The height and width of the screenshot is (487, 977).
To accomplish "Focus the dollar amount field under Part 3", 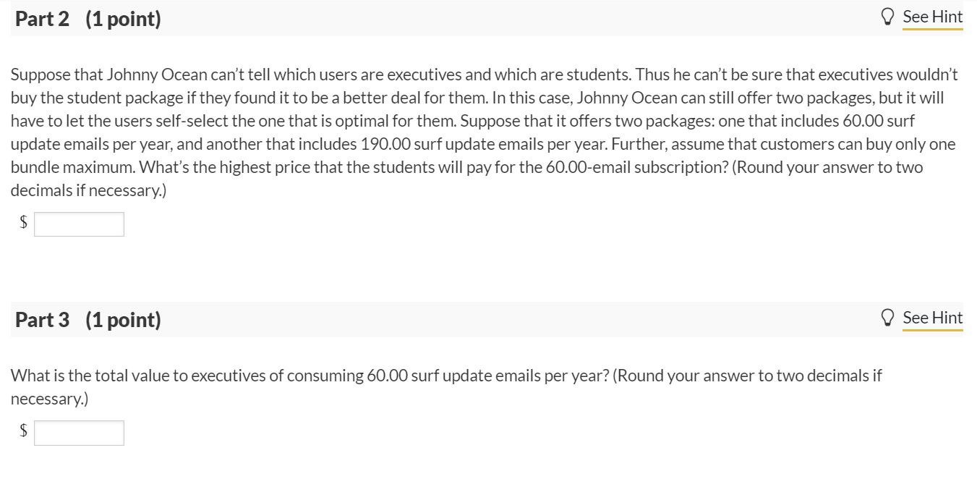I will pos(80,433).
